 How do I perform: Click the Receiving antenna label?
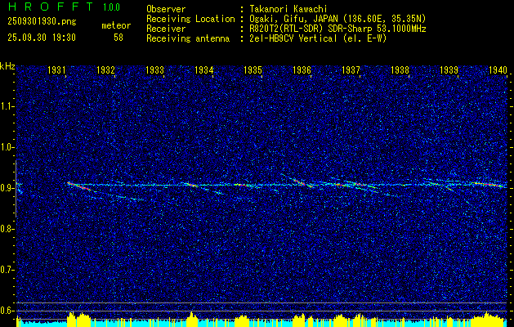[x=188, y=38]
